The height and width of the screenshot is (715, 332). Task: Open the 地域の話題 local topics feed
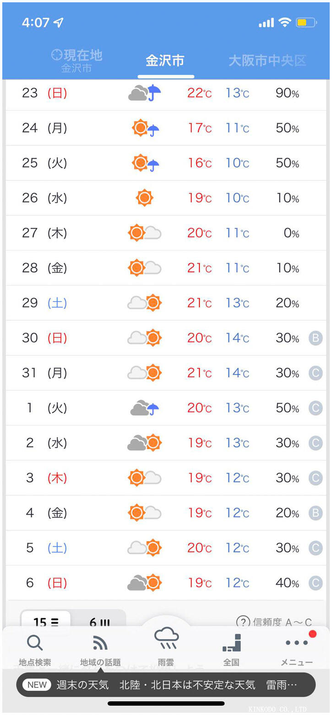tap(100, 649)
